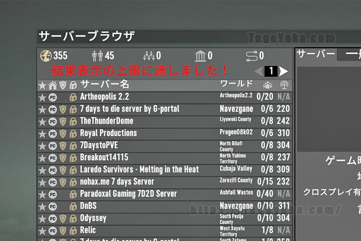Click the ping value 242

pos(283,121)
